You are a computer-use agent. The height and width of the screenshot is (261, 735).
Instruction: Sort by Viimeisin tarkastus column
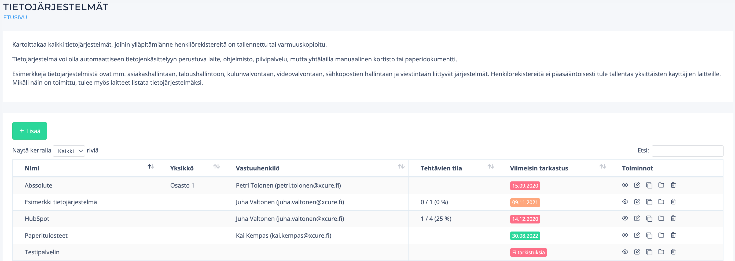pos(539,168)
